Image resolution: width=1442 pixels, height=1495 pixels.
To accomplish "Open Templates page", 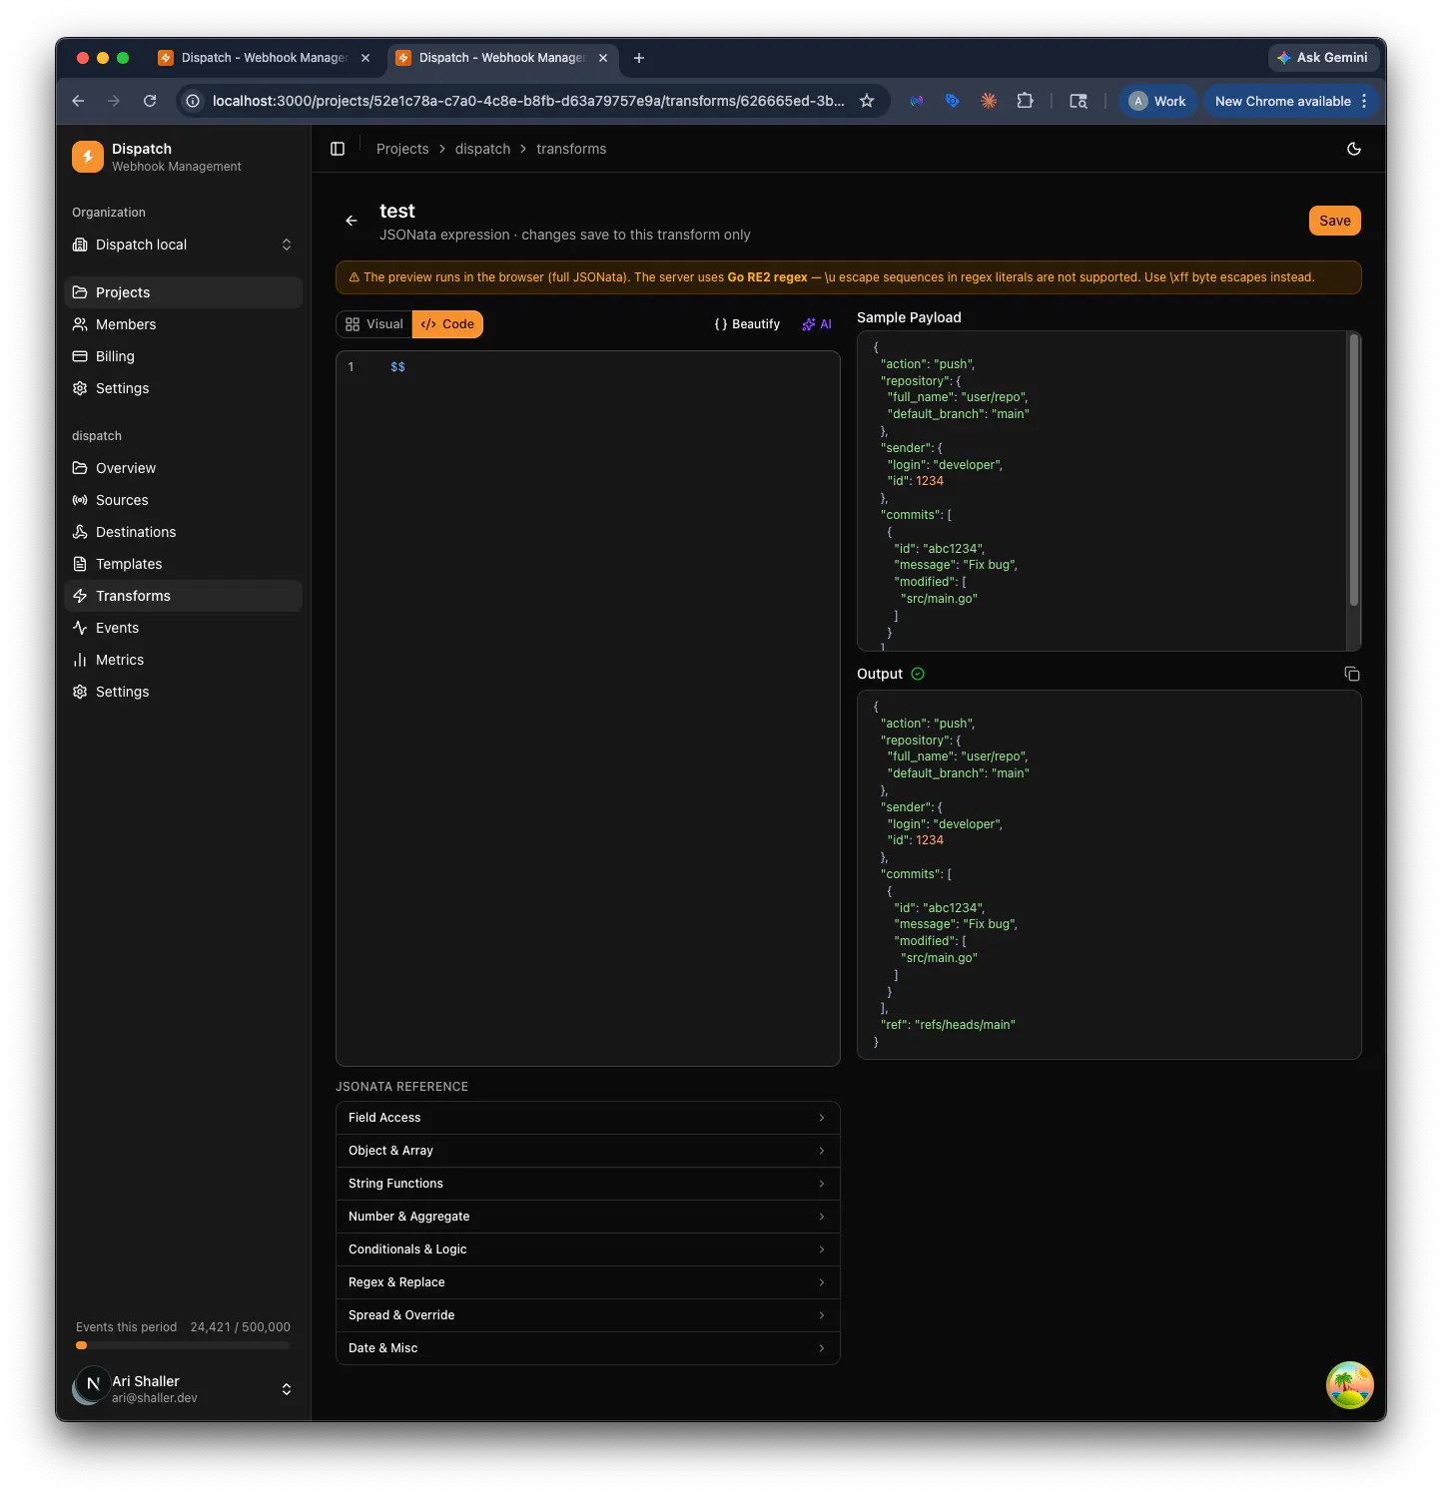I will [x=184, y=564].
